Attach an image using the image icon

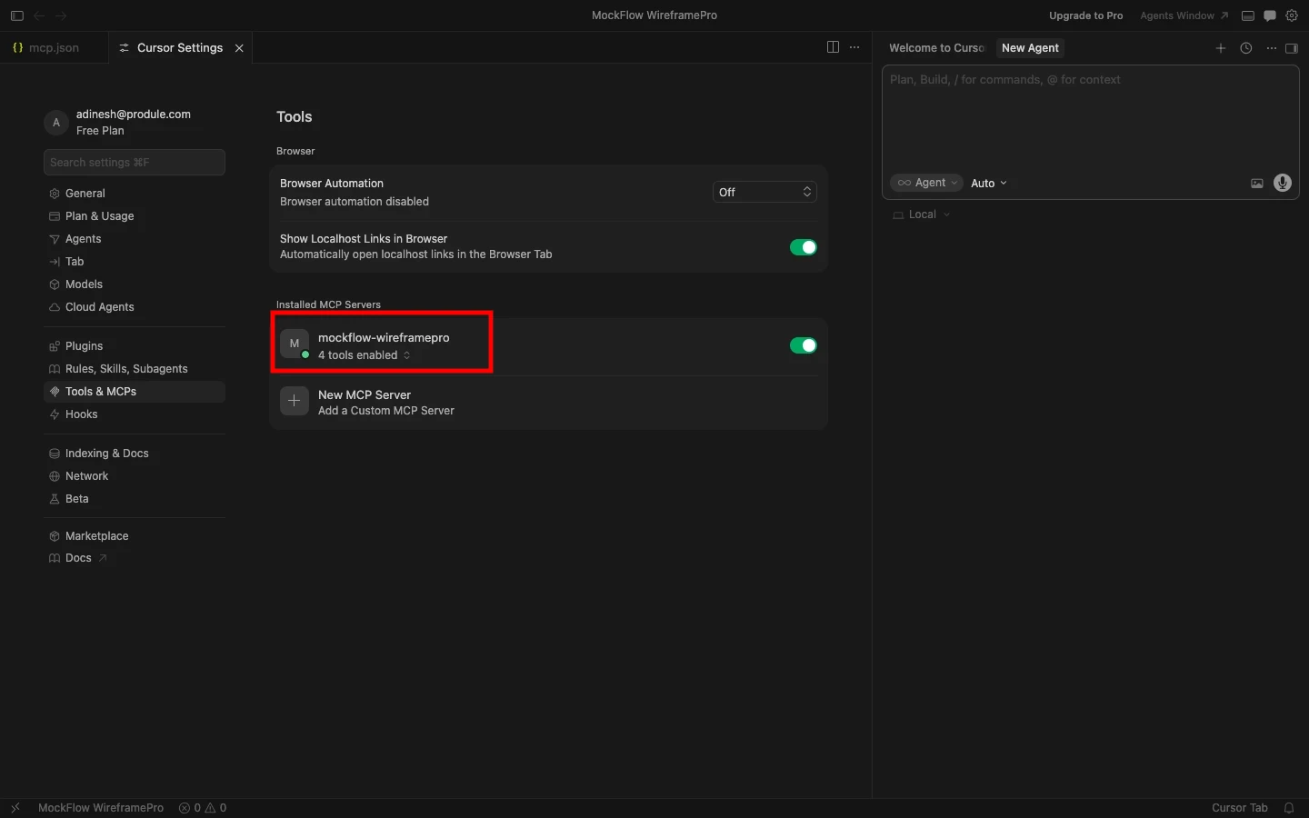point(1257,184)
